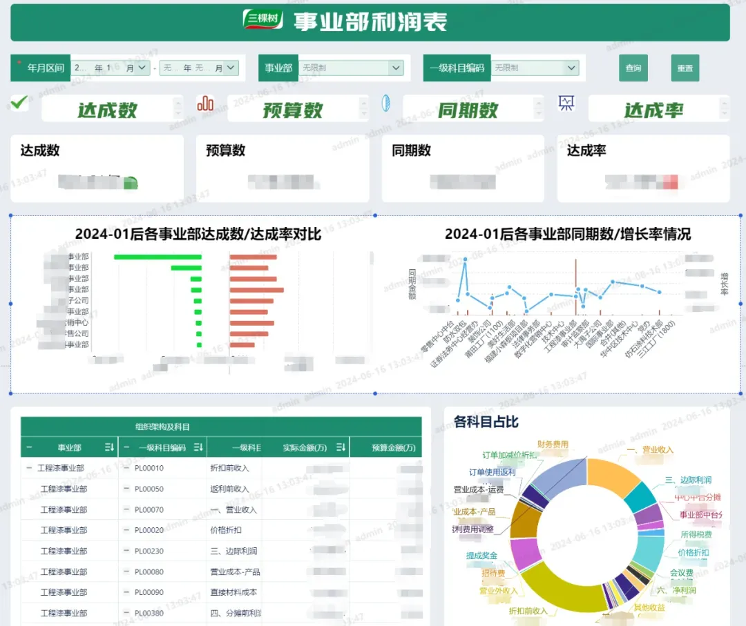Image resolution: width=746 pixels, height=626 pixels.
Task: Click the 达成数 KPI card
Action: point(97,168)
